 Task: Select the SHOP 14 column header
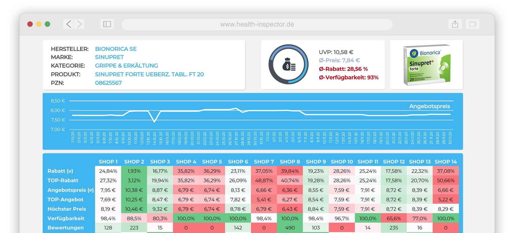coord(446,162)
